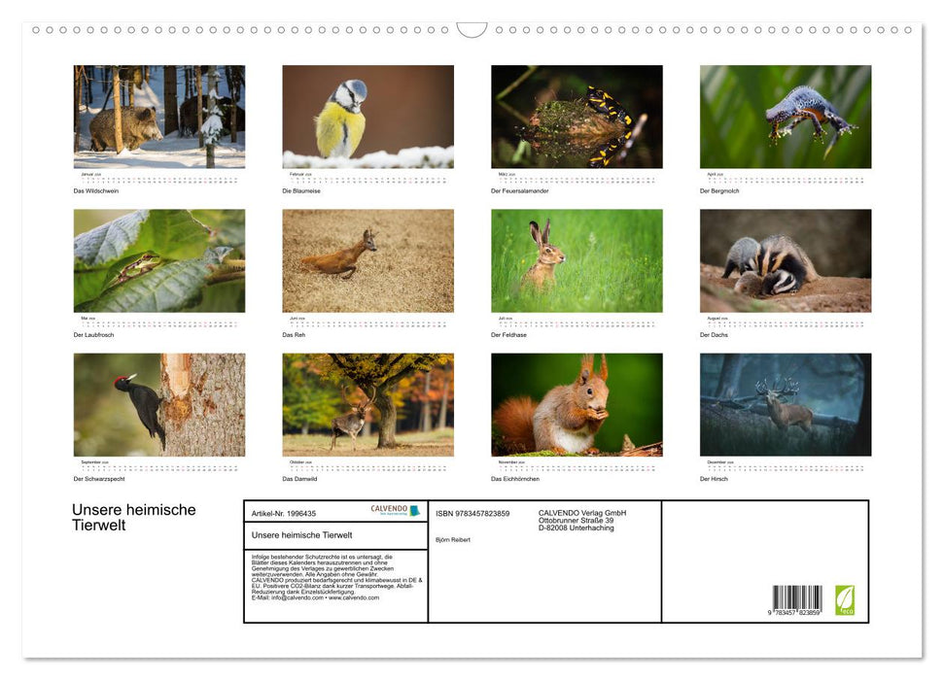Click the CALVENDO Verlag GmbH address line
Screen dimensions: 944x680
(580, 513)
